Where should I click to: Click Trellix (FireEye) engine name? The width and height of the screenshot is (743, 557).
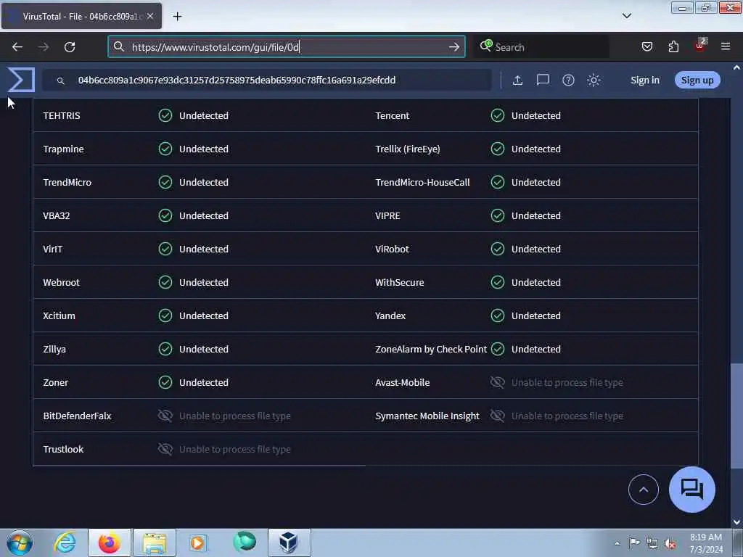coord(408,149)
